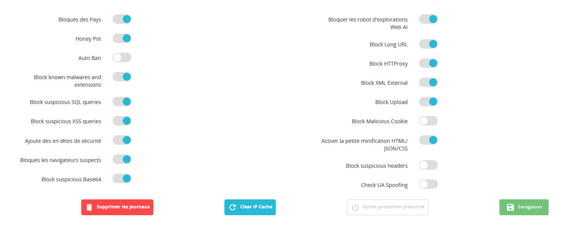
Task: Toggle Bloquer les robot d'explorations Web AI
Action: (428, 19)
